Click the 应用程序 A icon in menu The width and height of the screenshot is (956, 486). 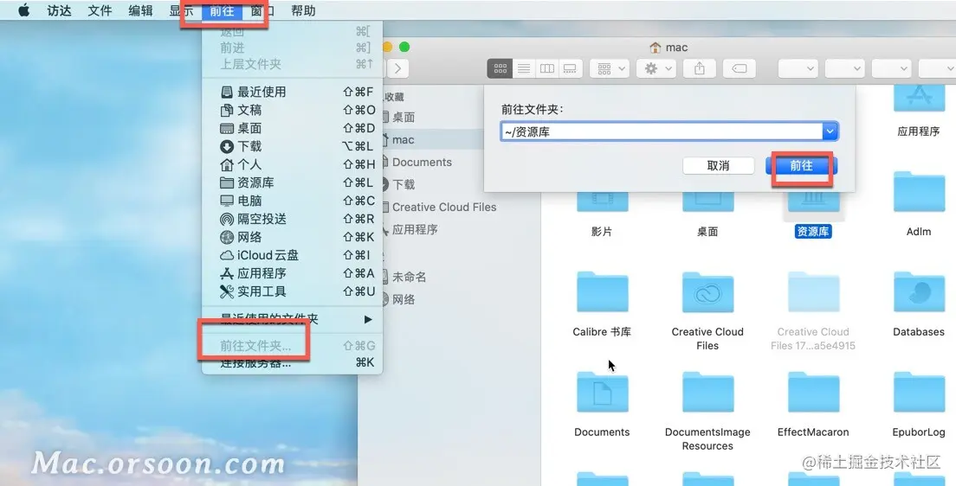pyautogui.click(x=227, y=273)
